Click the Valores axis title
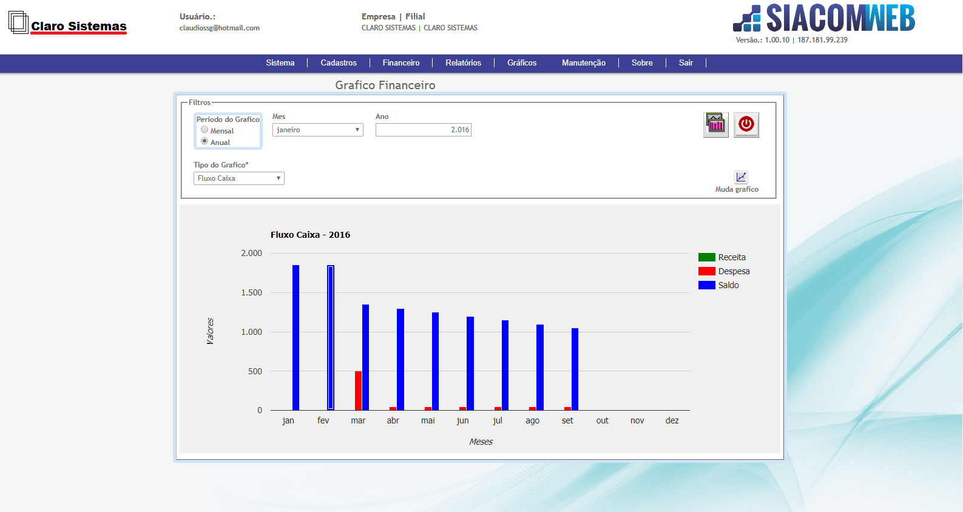Viewport: 963px width, 512px height. coord(210,331)
